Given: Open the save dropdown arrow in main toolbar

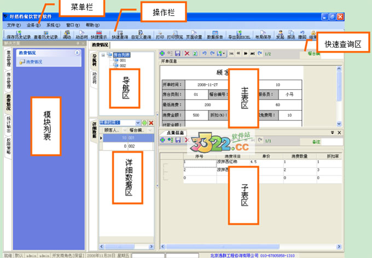Looking at the screenshot, I should 224,54.
